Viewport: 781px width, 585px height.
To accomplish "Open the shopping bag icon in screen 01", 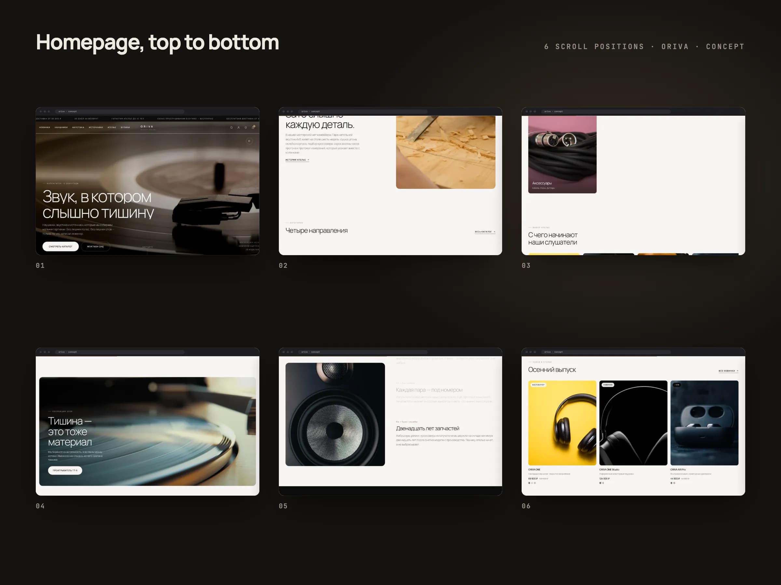I will click(253, 127).
